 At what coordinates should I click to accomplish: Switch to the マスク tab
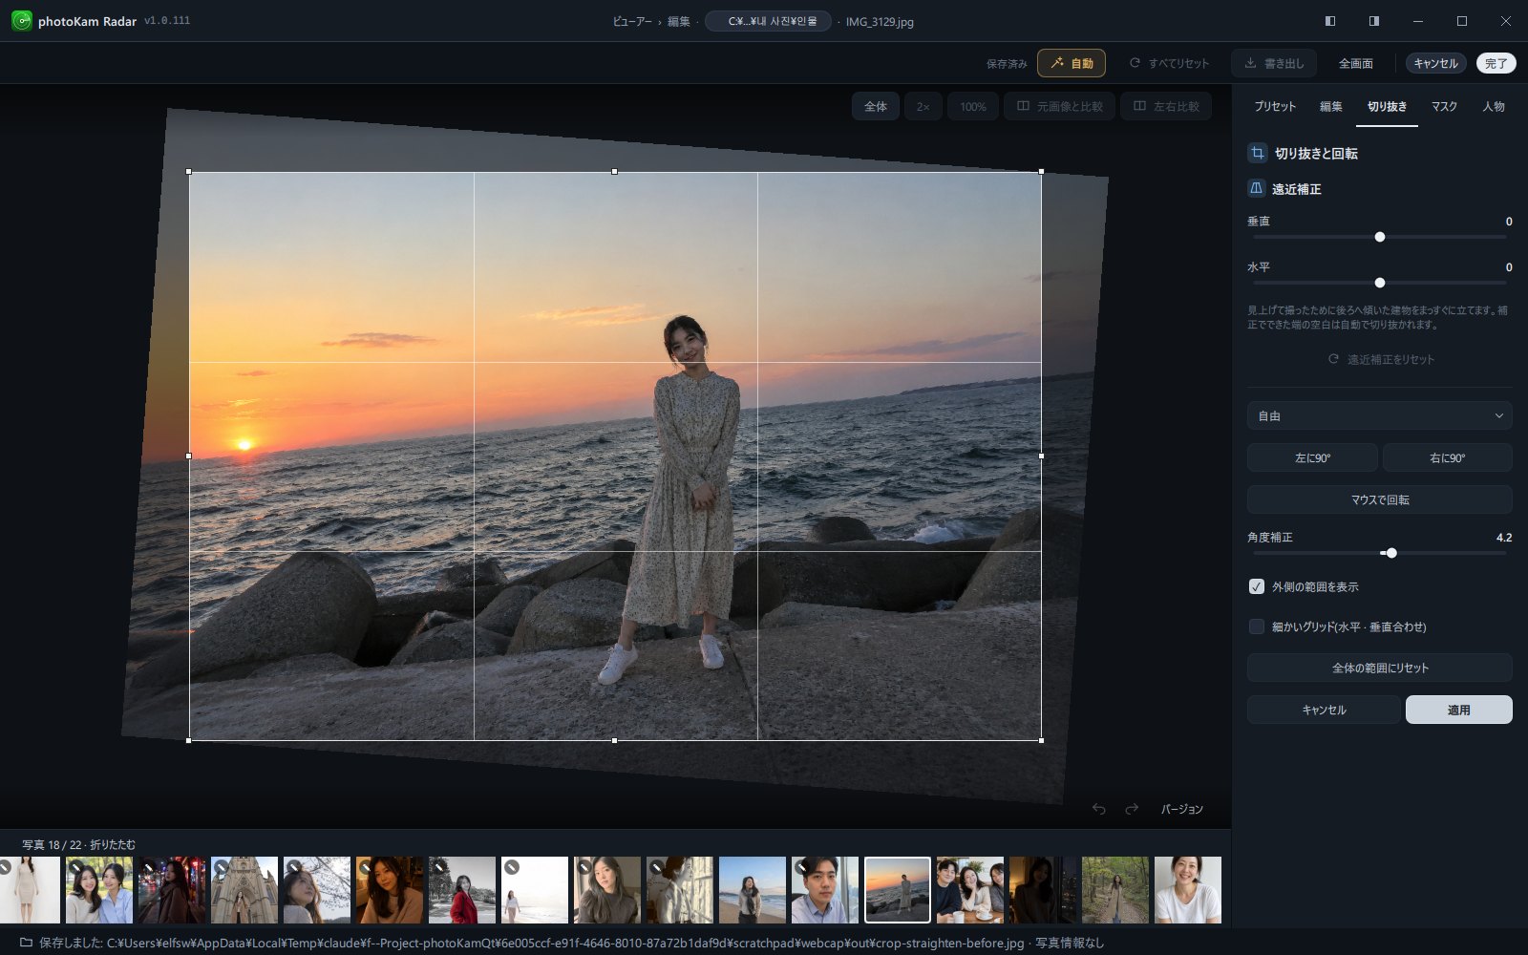(1444, 106)
